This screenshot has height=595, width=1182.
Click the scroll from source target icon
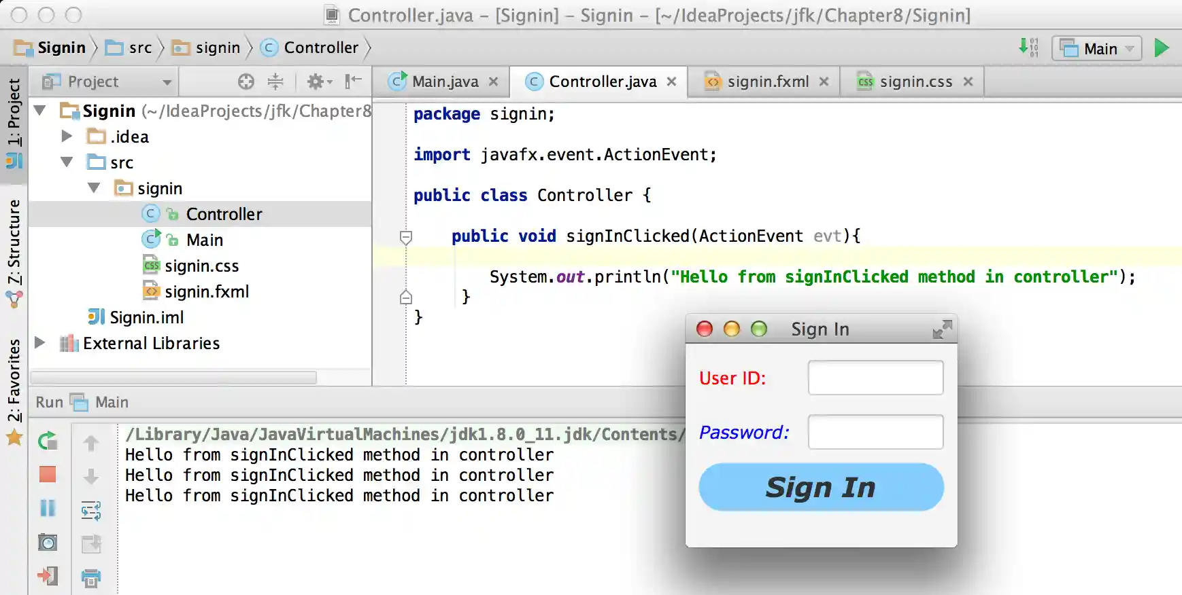click(x=246, y=82)
